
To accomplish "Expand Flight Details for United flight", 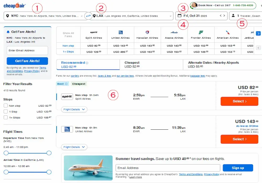I will [74, 147].
